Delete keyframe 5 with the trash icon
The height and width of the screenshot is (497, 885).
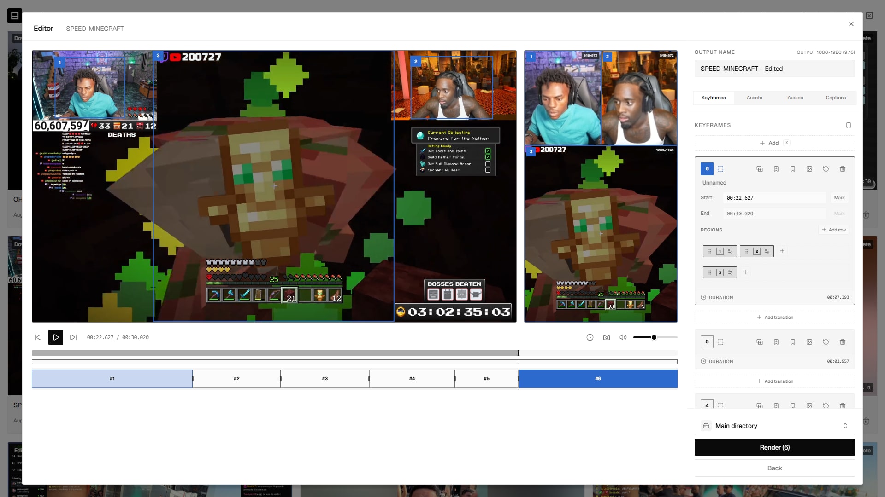click(843, 342)
